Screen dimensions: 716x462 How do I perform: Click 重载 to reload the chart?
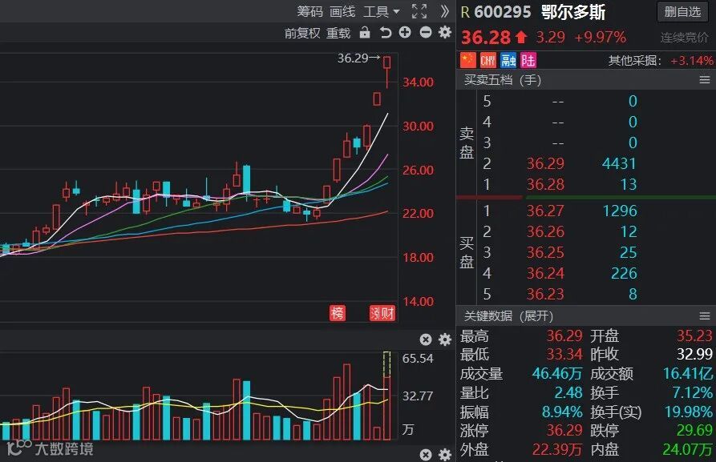338,33
